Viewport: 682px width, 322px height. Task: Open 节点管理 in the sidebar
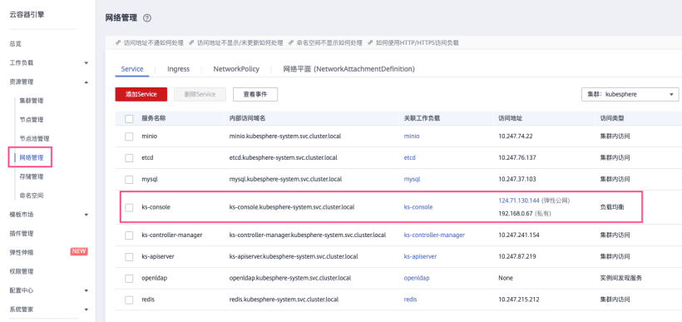coord(32,120)
